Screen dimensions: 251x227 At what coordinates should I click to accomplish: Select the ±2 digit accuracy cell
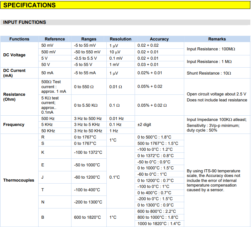(x=159, y=125)
